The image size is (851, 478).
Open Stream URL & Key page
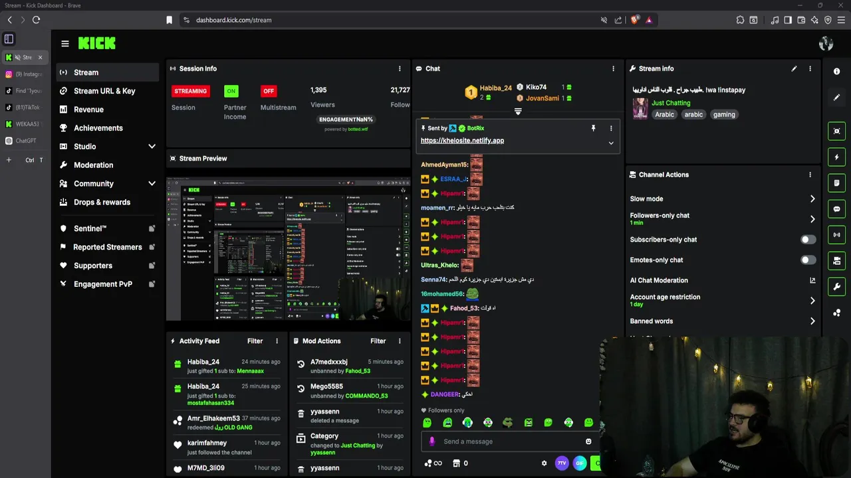coord(104,91)
